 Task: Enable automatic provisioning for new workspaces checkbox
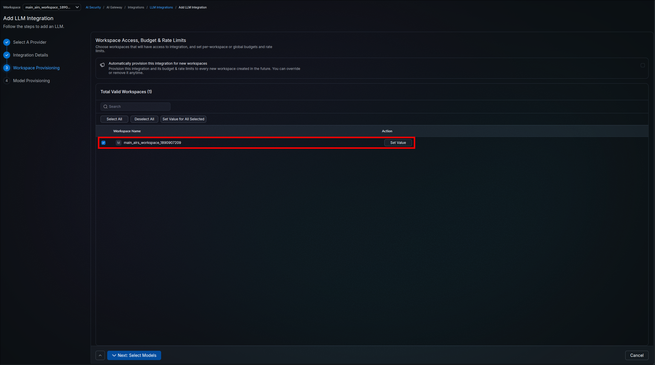coord(643,65)
